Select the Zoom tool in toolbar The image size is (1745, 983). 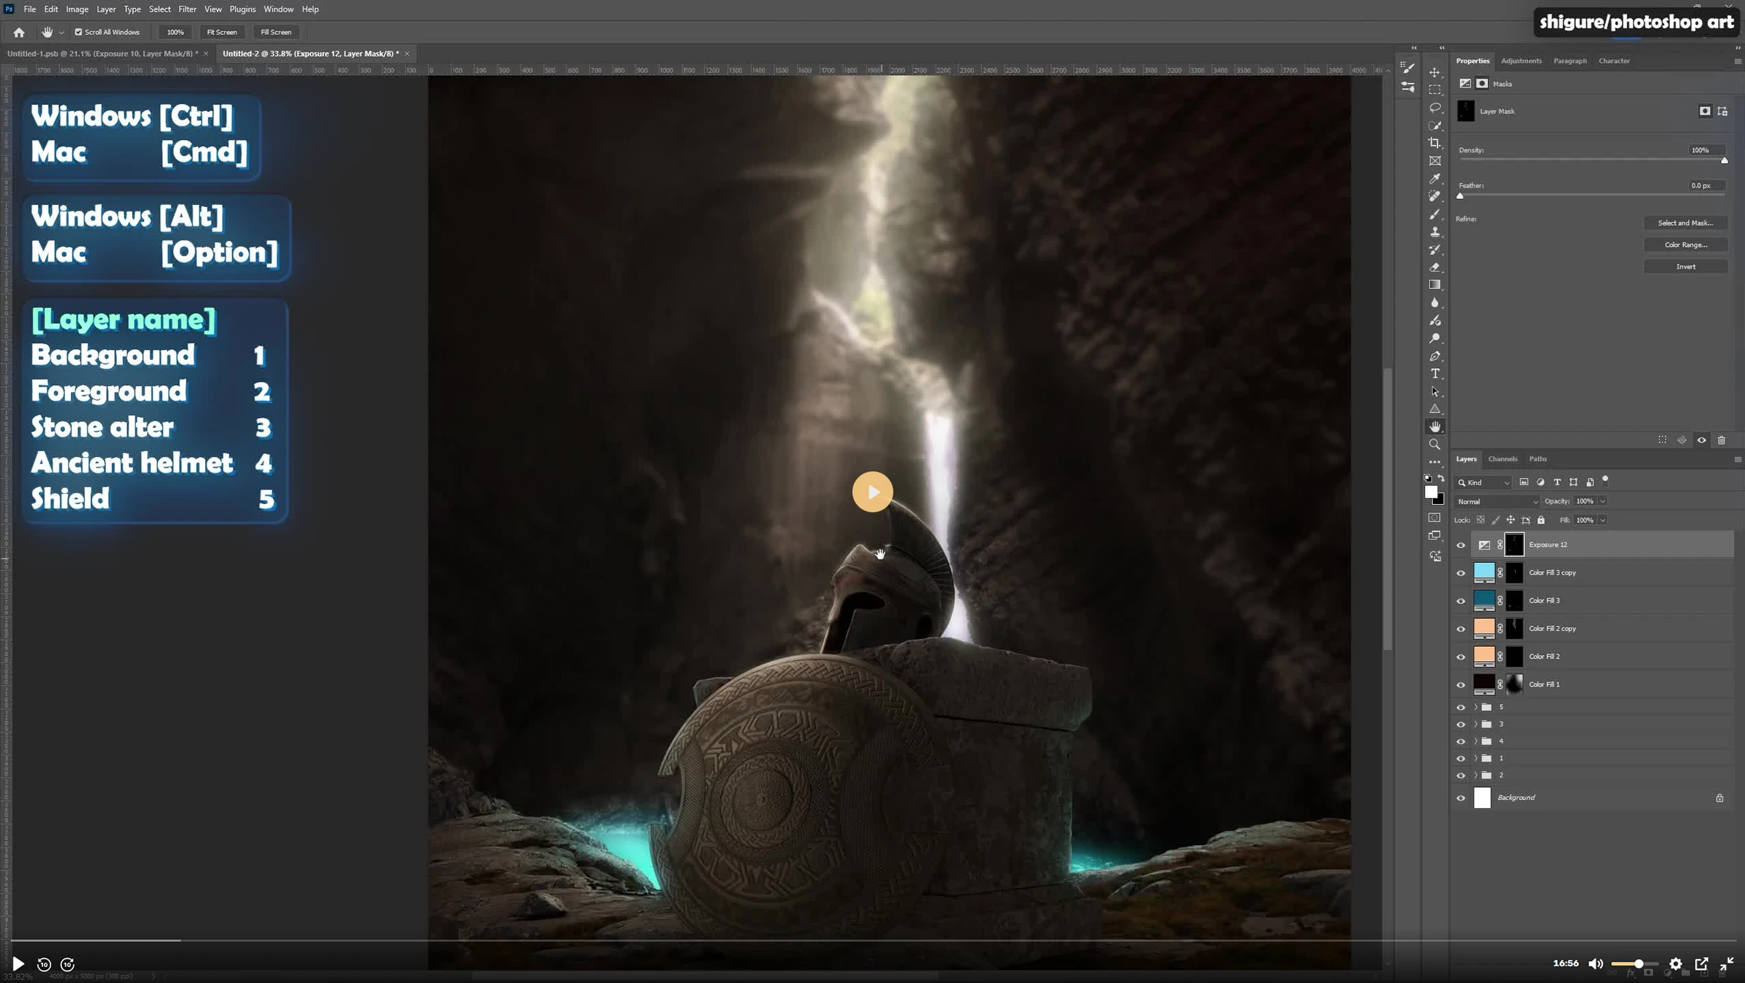tap(1435, 445)
